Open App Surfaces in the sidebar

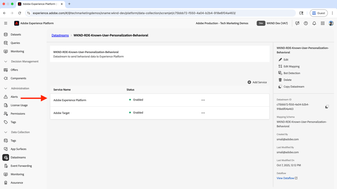18,149
